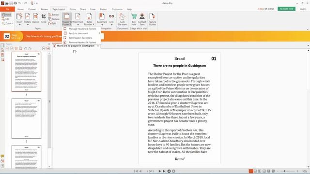
Task: Select facing continuous view mode
Action: click(264, 171)
